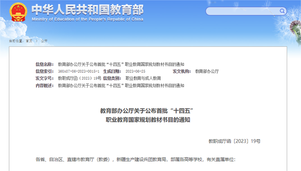This screenshot has height=171, width=301.
Task: Select the 生成日期 label
Action: pos(112,72)
